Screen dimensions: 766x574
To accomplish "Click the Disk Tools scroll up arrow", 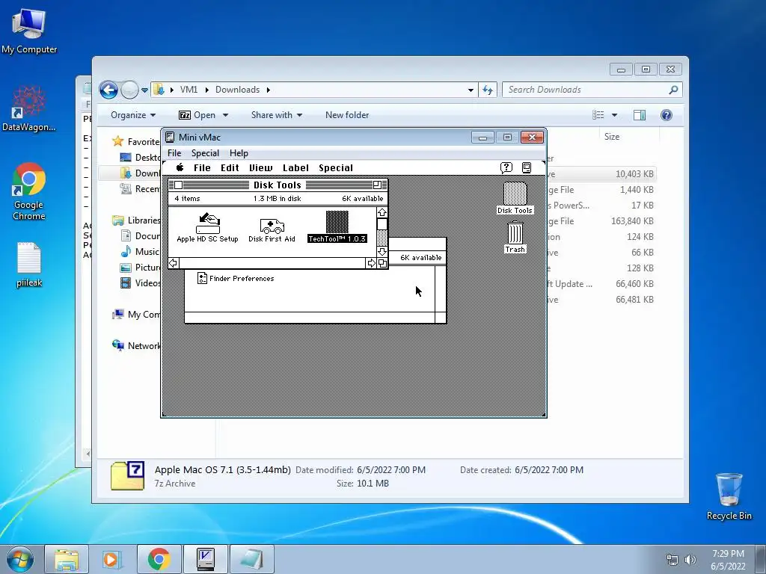I will [382, 212].
